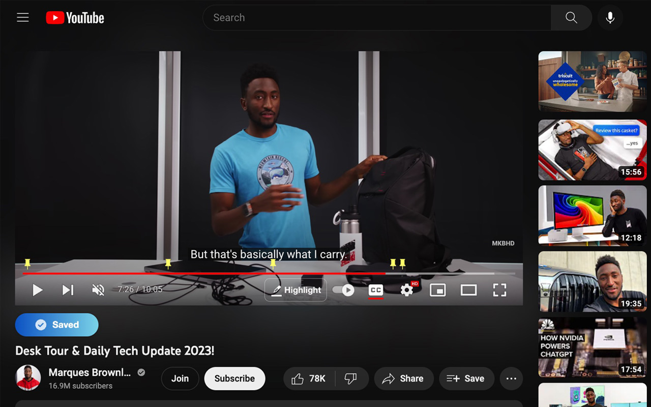Seek along the red video progress bar
This screenshot has height=407, width=651.
269,273
